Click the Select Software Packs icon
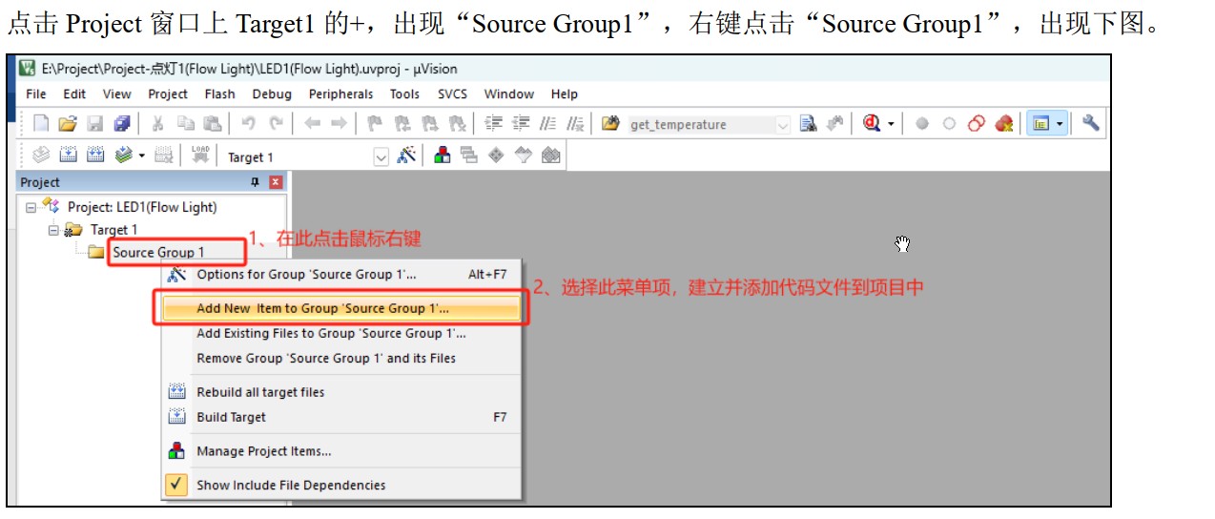This screenshot has width=1215, height=519. tap(523, 156)
